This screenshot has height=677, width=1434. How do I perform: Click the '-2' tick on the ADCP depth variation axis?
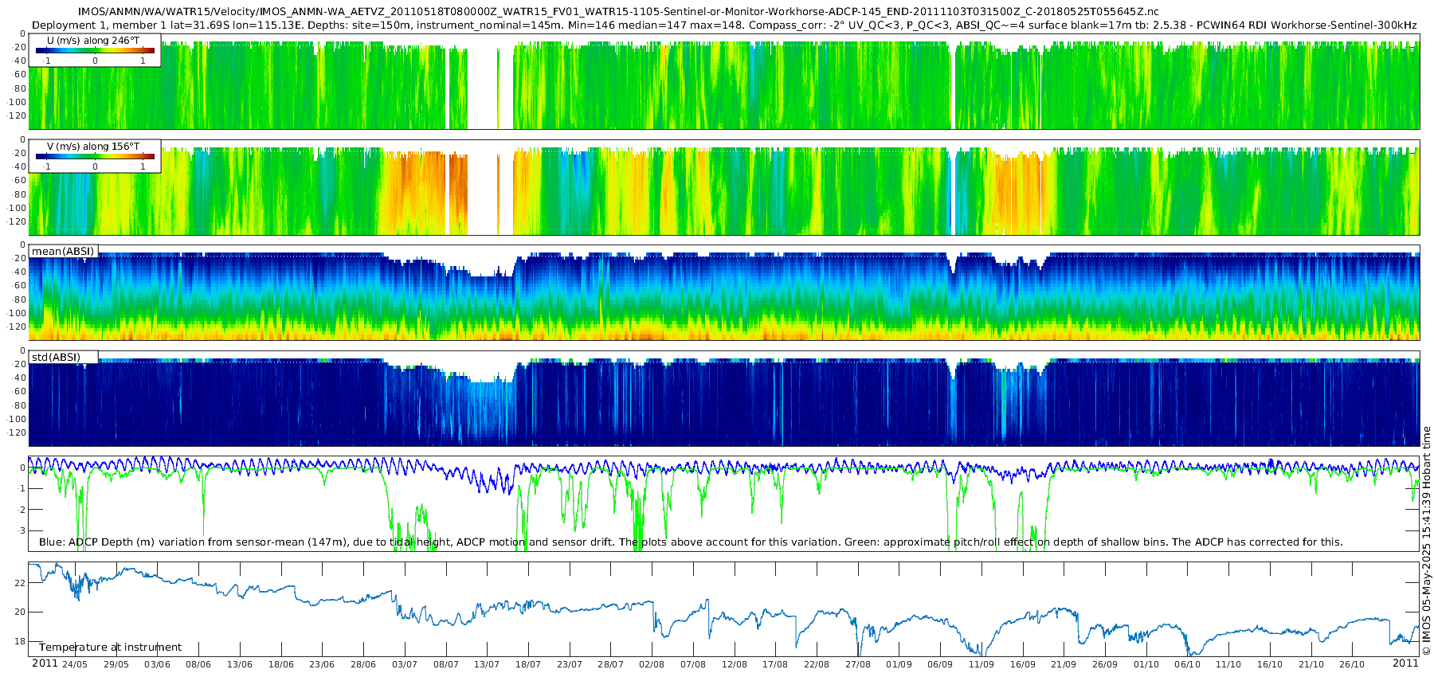[x=20, y=510]
